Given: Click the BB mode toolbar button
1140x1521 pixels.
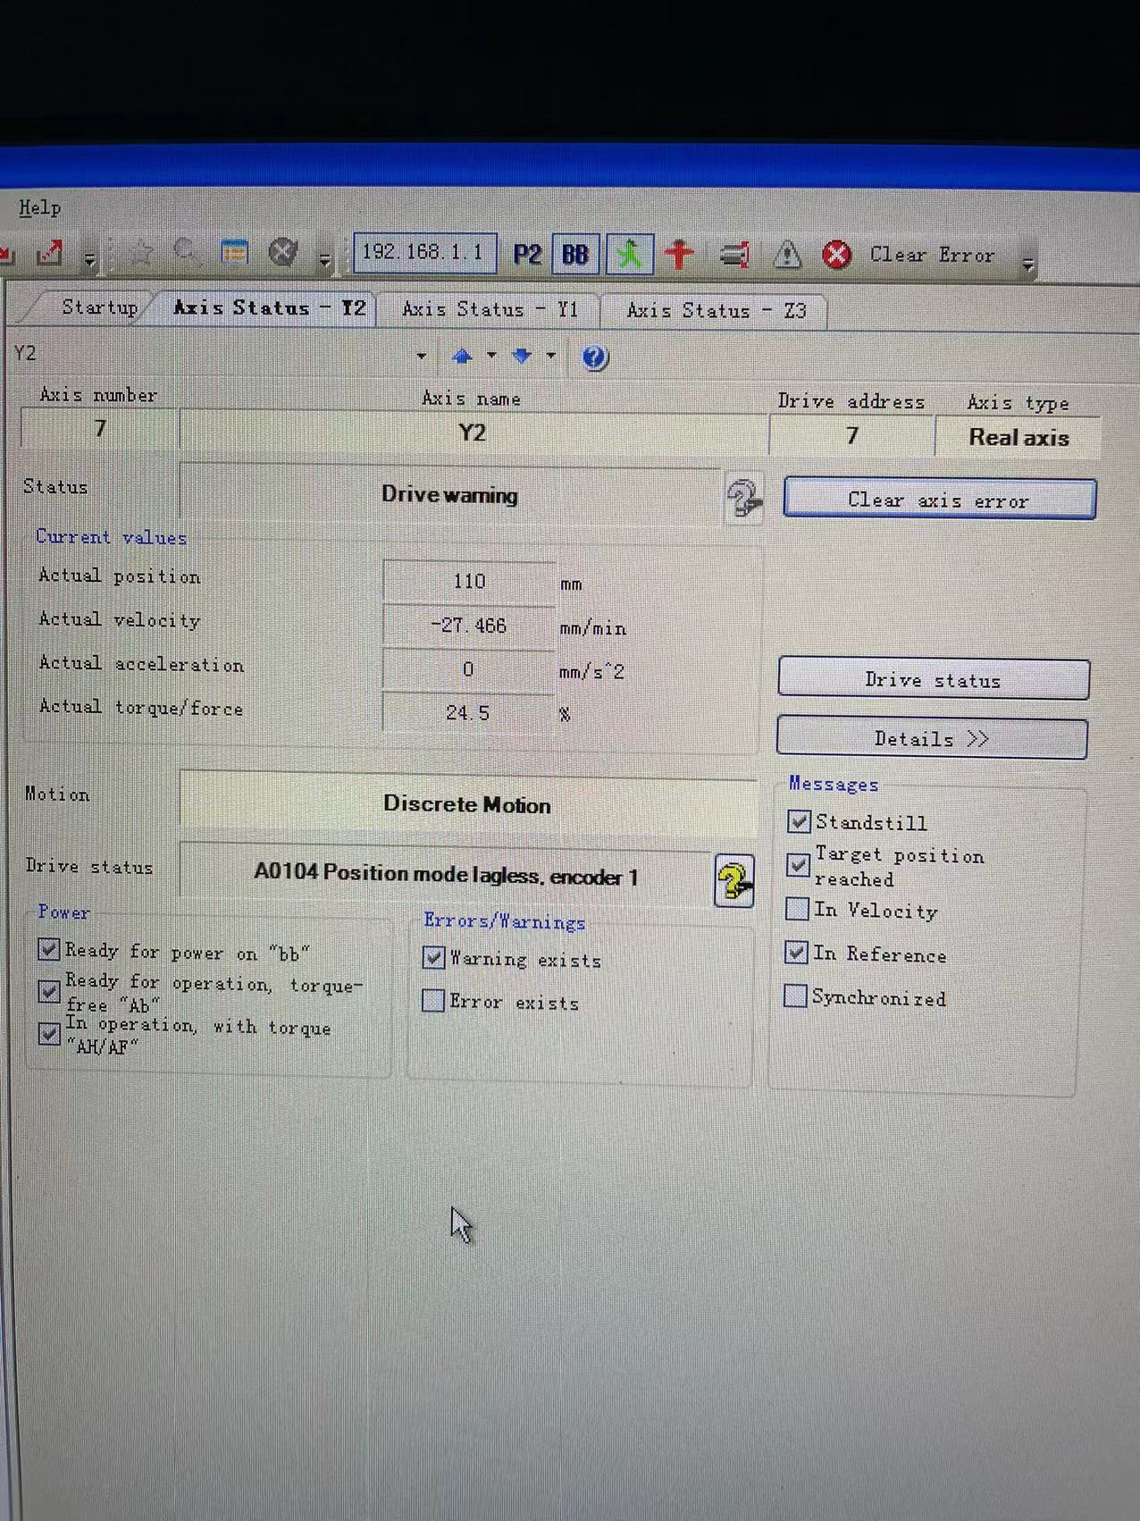Looking at the screenshot, I should 575,255.
